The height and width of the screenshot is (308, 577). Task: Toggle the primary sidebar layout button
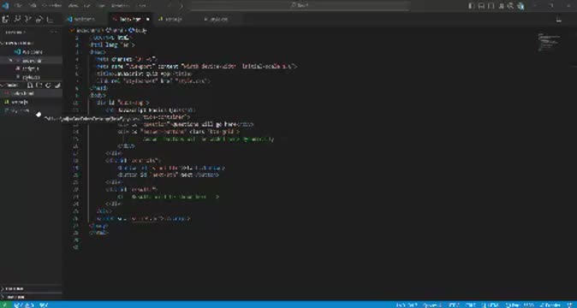(x=471, y=5)
